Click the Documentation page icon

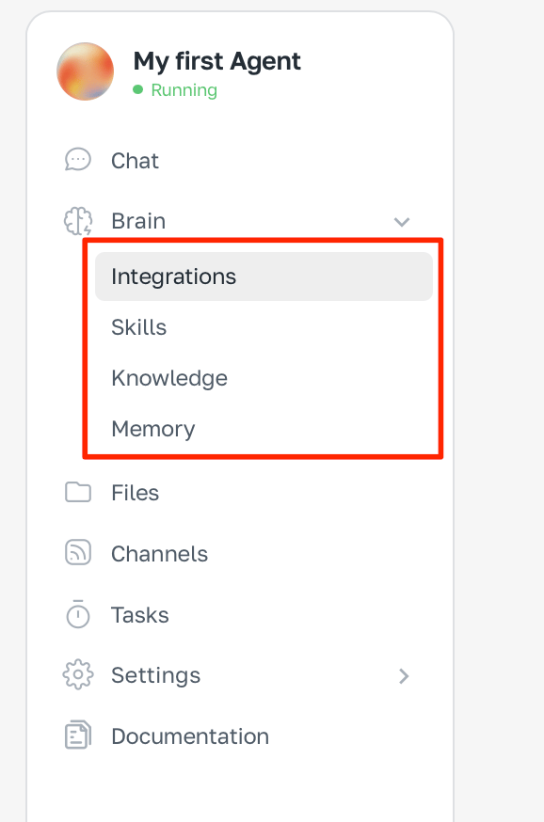(x=77, y=735)
